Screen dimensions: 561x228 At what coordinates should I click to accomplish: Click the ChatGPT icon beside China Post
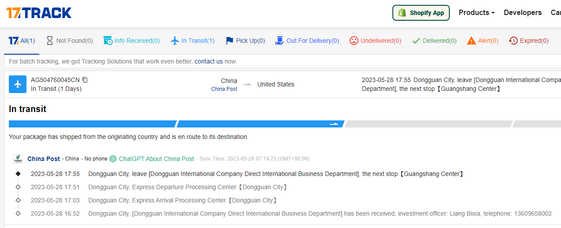pyautogui.click(x=113, y=159)
